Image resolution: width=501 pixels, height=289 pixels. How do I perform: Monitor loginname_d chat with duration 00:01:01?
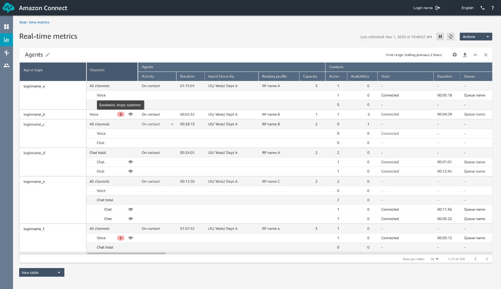131,162
